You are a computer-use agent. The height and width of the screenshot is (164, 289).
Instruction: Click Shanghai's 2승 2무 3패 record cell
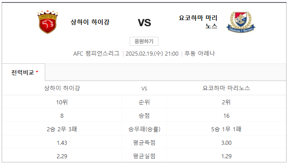point(62,129)
